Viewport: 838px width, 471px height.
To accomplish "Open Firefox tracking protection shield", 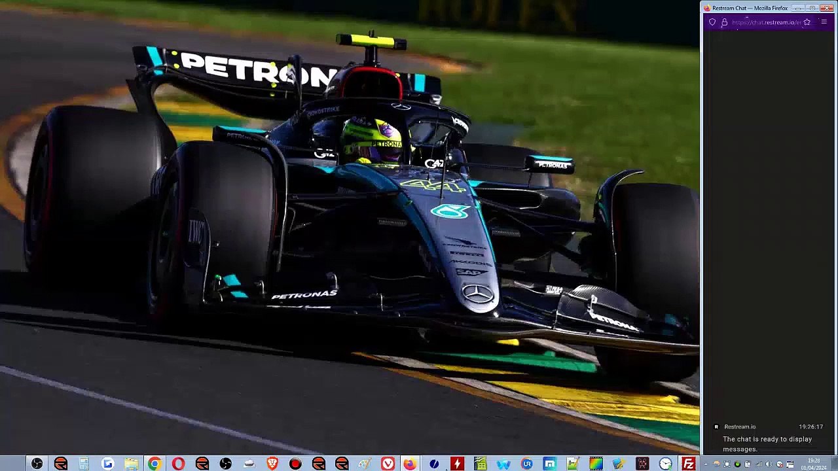I will tap(712, 22).
